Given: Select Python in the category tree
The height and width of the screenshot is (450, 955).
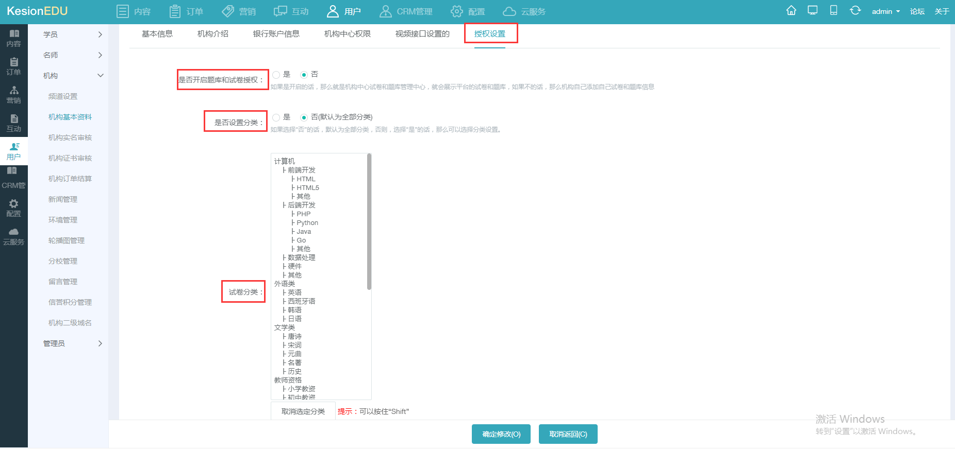Looking at the screenshot, I should (x=307, y=223).
